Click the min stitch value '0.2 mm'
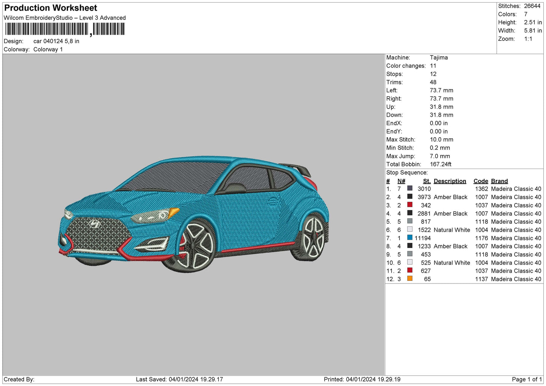 [x=440, y=148]
